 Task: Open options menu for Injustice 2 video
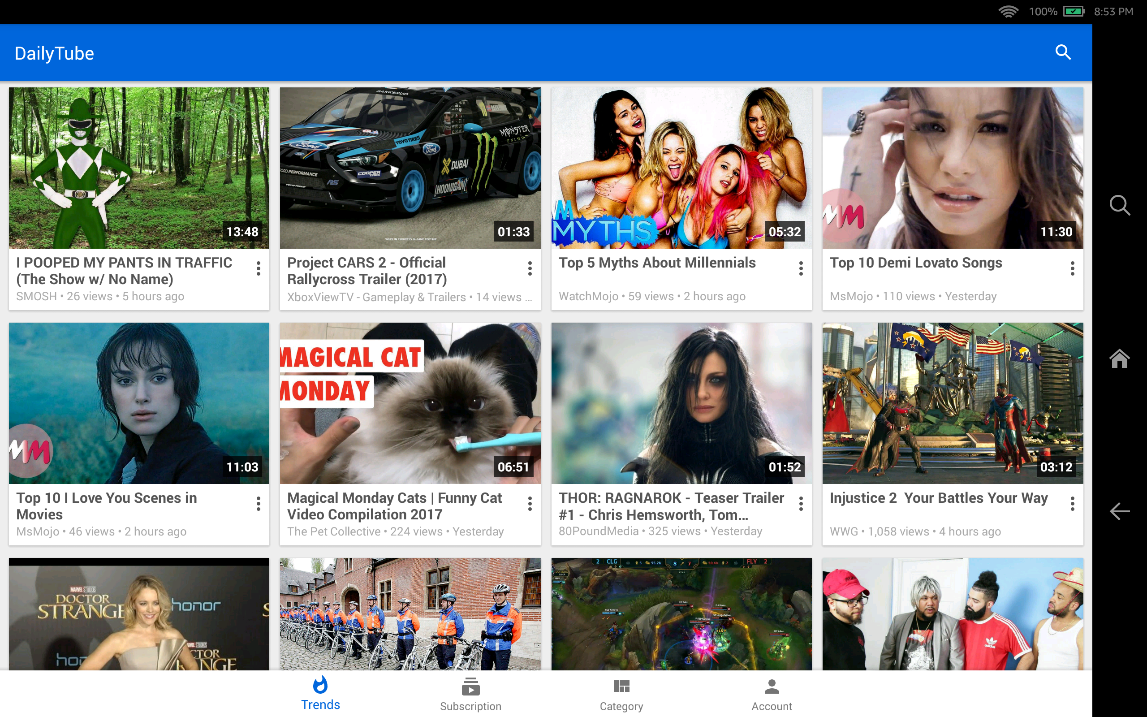pyautogui.click(x=1073, y=504)
